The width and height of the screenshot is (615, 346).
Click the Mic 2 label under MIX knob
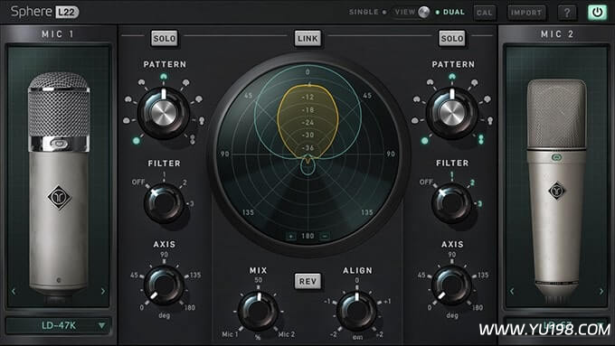point(287,334)
